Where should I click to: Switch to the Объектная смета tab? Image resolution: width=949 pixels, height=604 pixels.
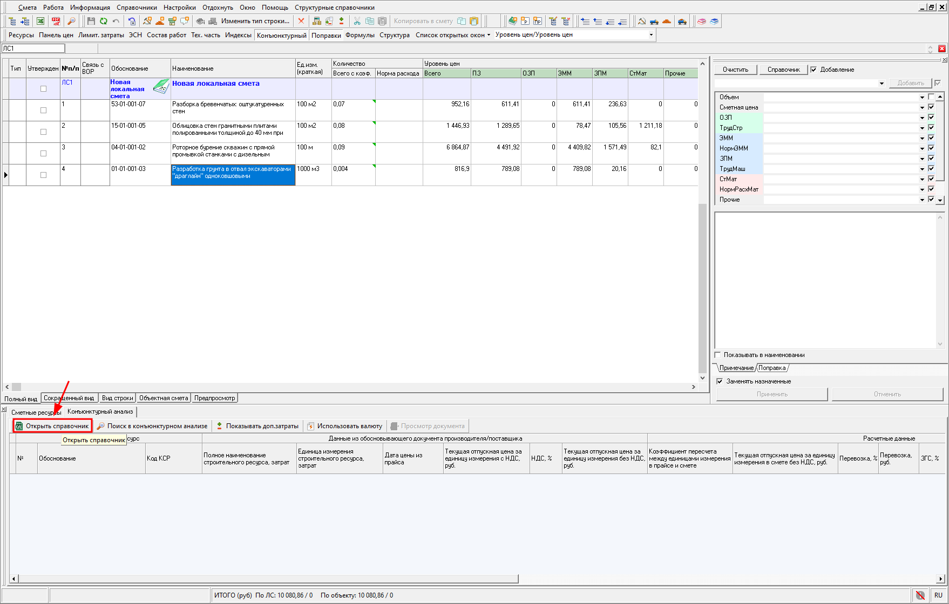point(163,398)
